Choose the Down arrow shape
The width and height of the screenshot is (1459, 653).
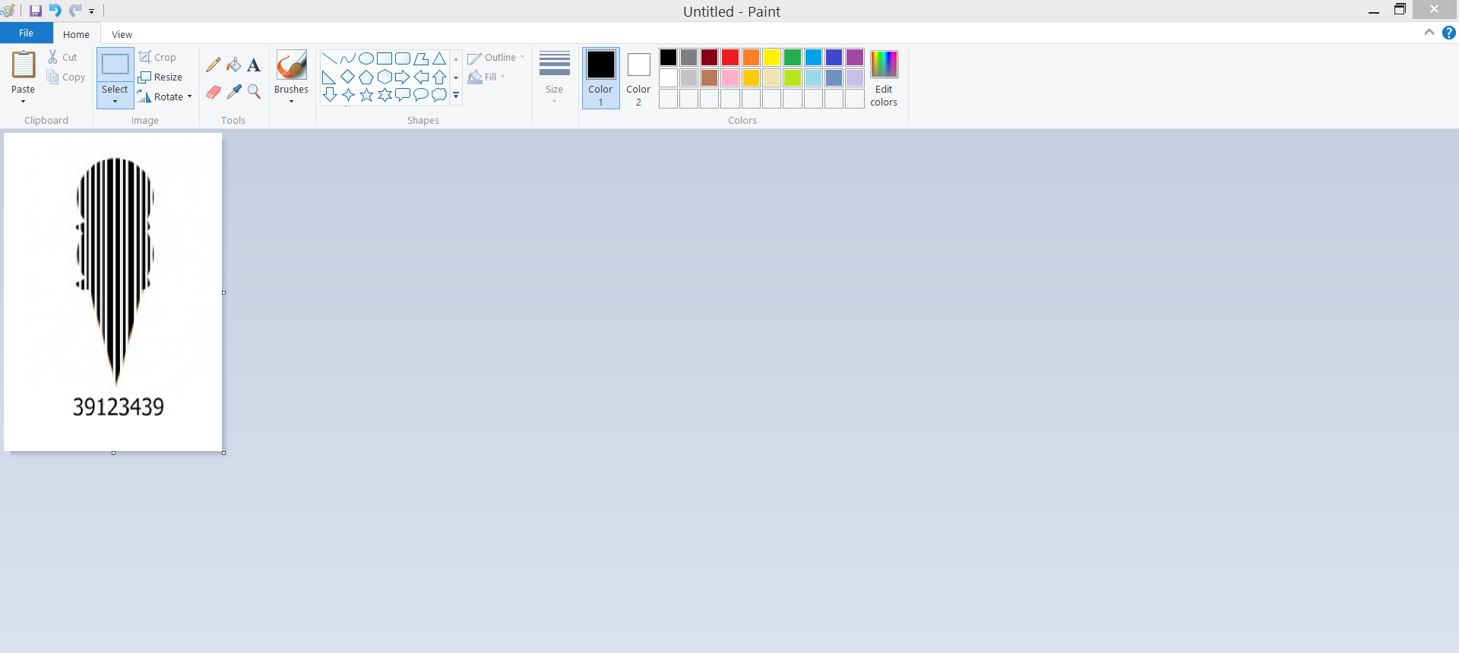click(329, 95)
